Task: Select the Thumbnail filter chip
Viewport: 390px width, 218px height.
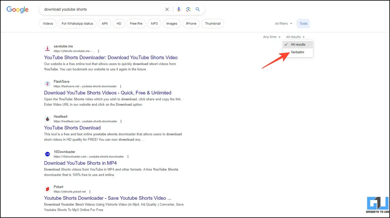Action: pos(213,24)
